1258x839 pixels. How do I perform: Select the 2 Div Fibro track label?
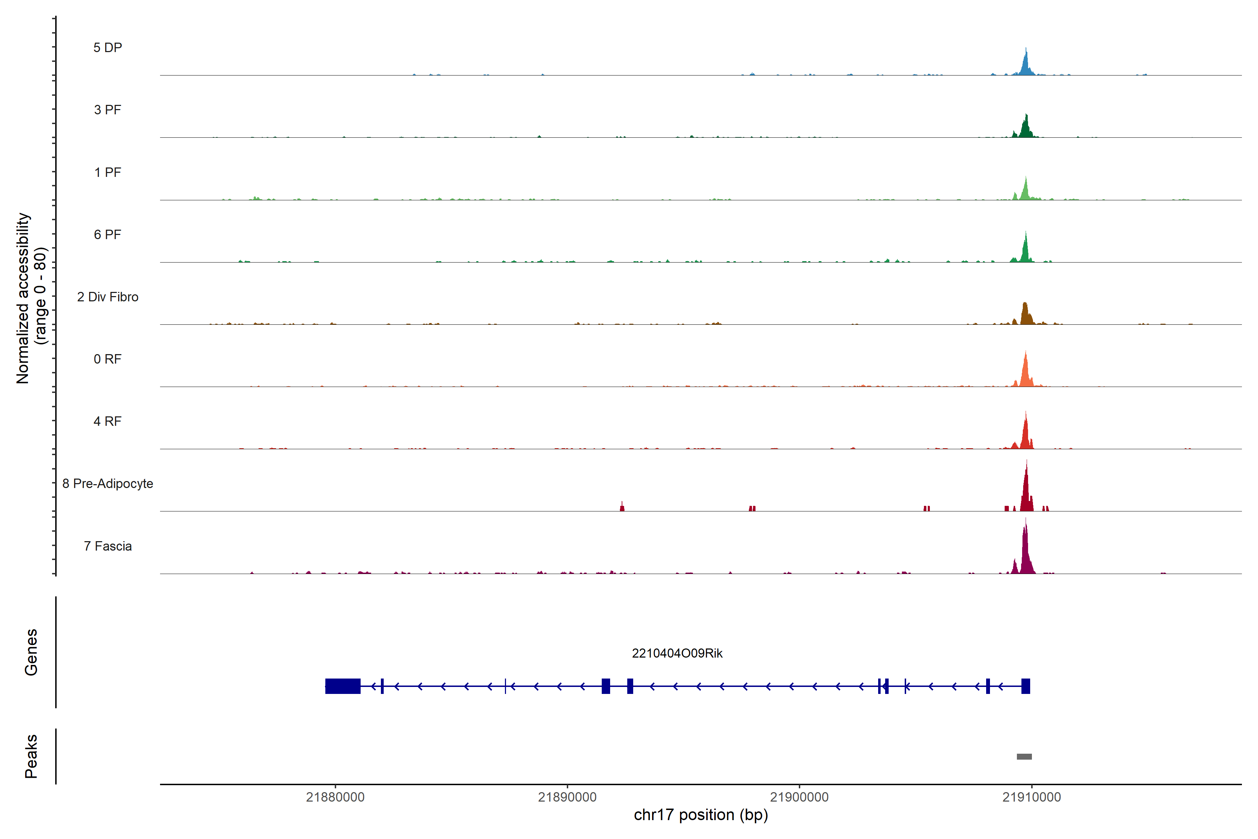(108, 297)
